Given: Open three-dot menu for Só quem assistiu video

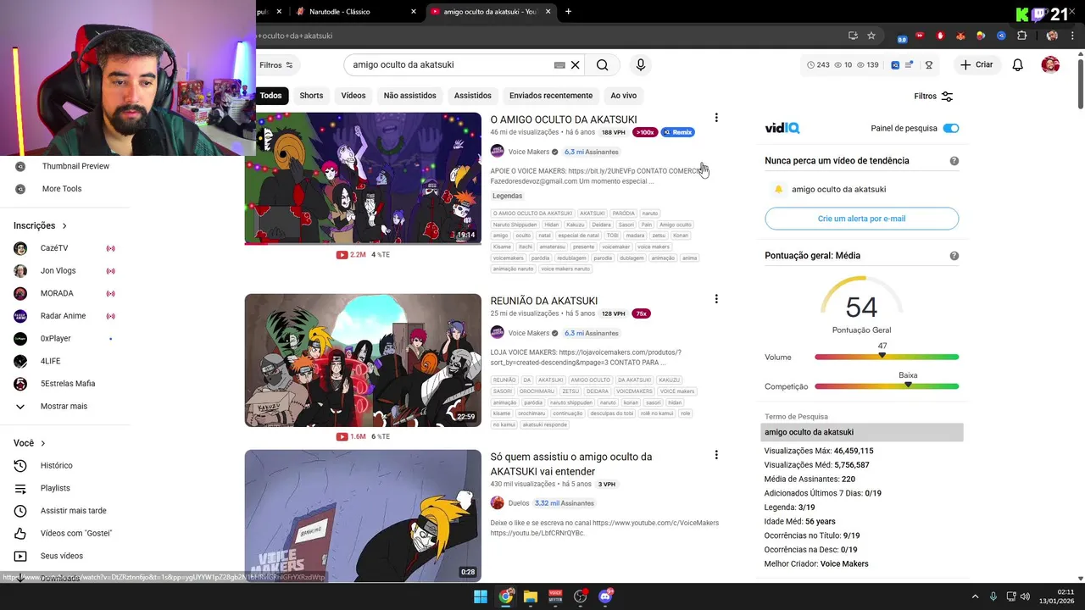Looking at the screenshot, I should pos(716,455).
